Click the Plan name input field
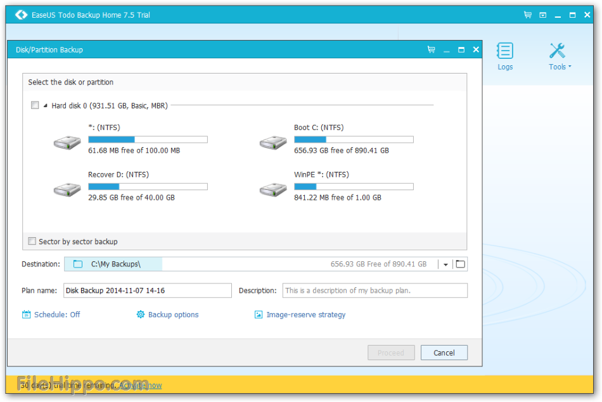Image resolution: width=602 pixels, height=402 pixels. coord(148,290)
